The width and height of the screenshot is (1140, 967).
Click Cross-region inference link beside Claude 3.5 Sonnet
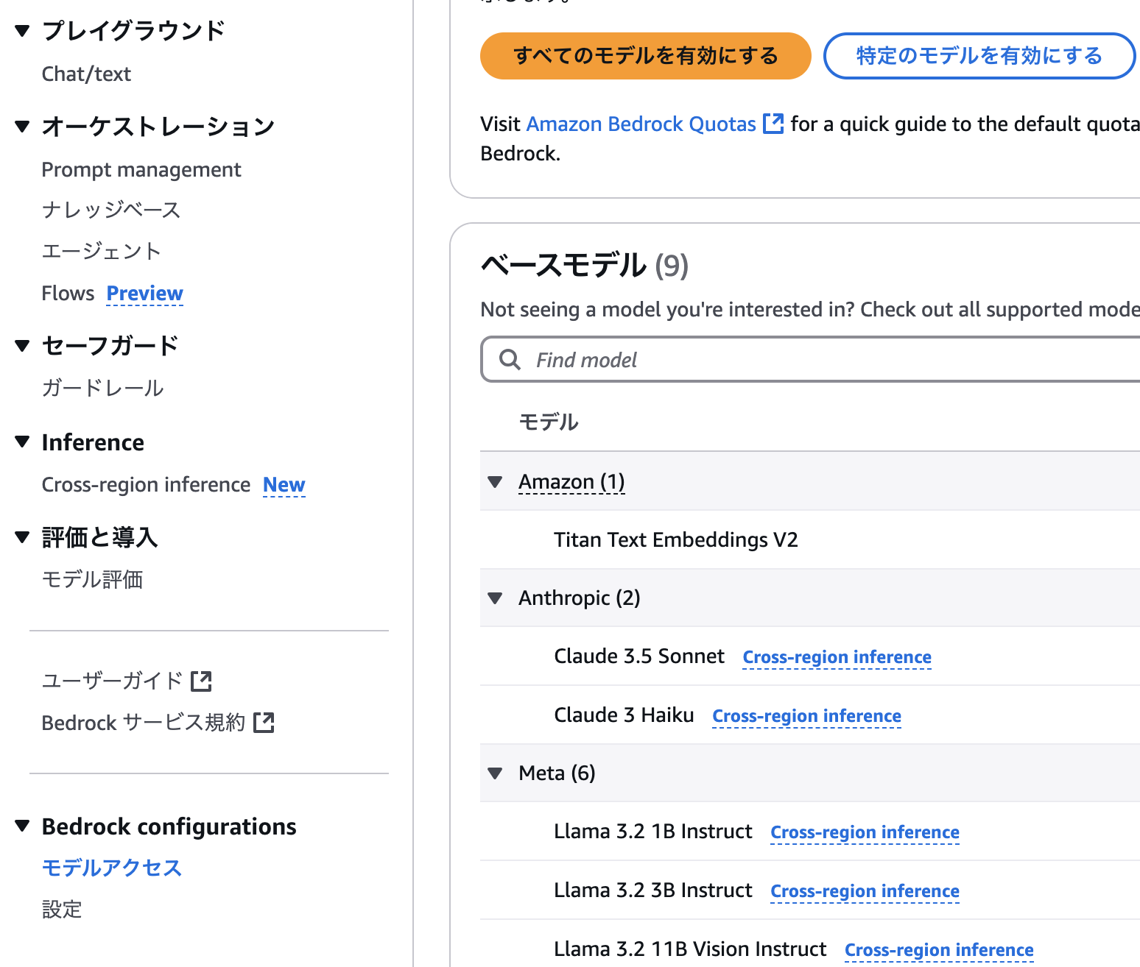837,657
